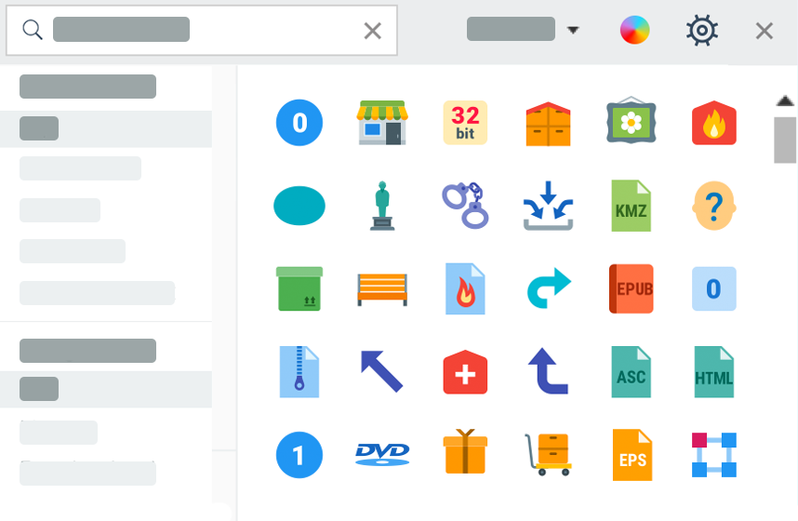This screenshot has width=798, height=521.
Task: Open the rainbow color wheel picker
Action: pyautogui.click(x=634, y=30)
